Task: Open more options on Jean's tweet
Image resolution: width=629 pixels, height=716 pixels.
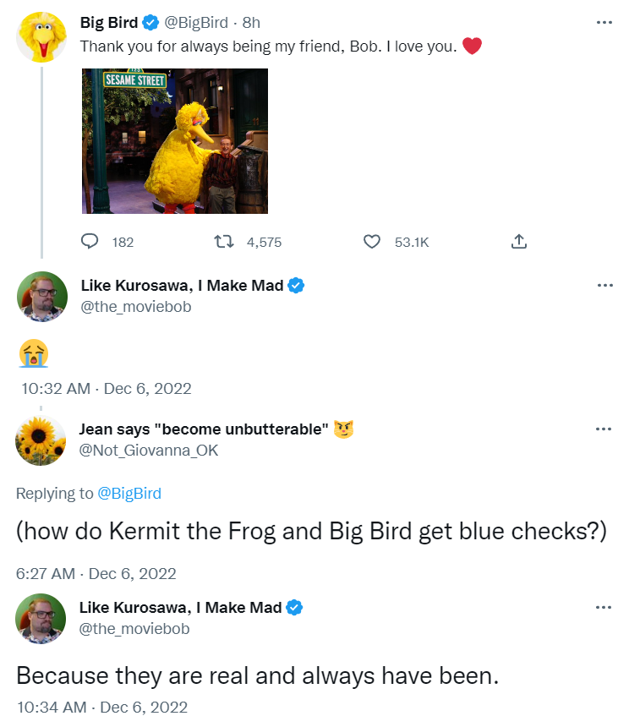Action: point(604,429)
